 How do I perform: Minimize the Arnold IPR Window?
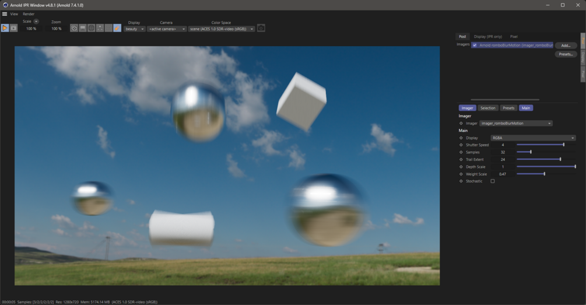click(x=548, y=5)
